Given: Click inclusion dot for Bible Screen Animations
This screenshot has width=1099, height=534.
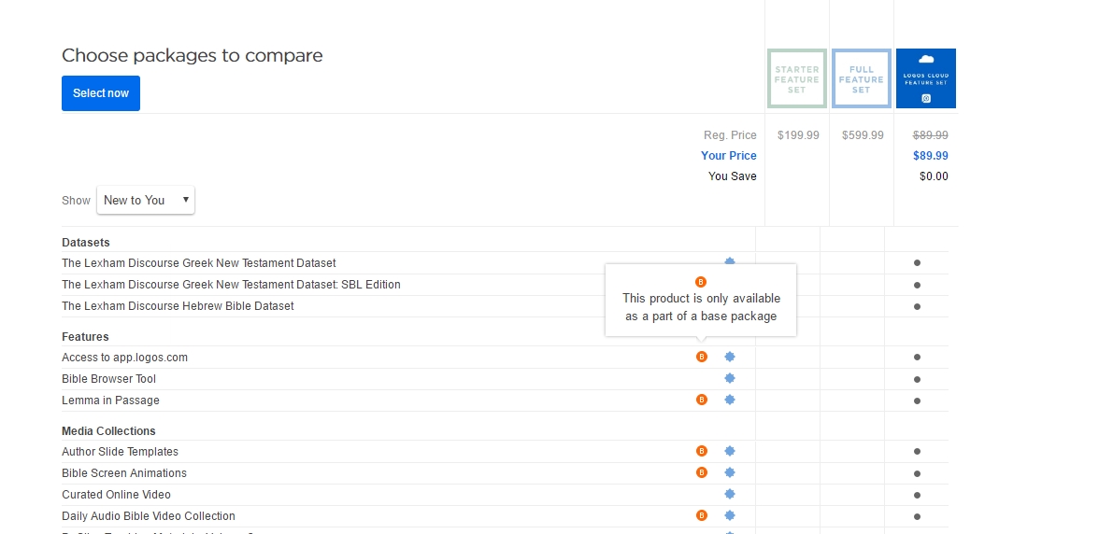Looking at the screenshot, I should click(x=917, y=474).
